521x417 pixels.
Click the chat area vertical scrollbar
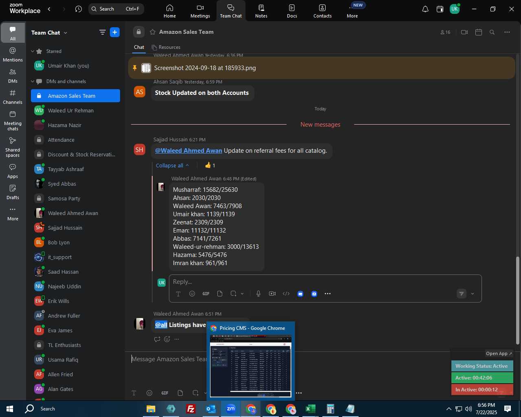coord(518,301)
